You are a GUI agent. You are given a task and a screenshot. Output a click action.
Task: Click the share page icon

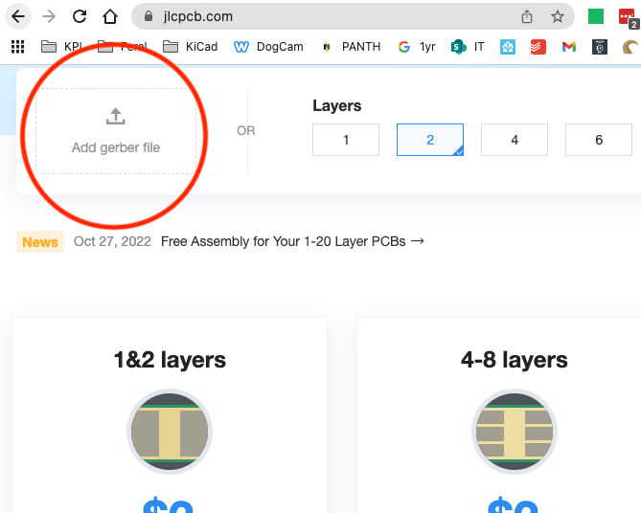(x=527, y=16)
